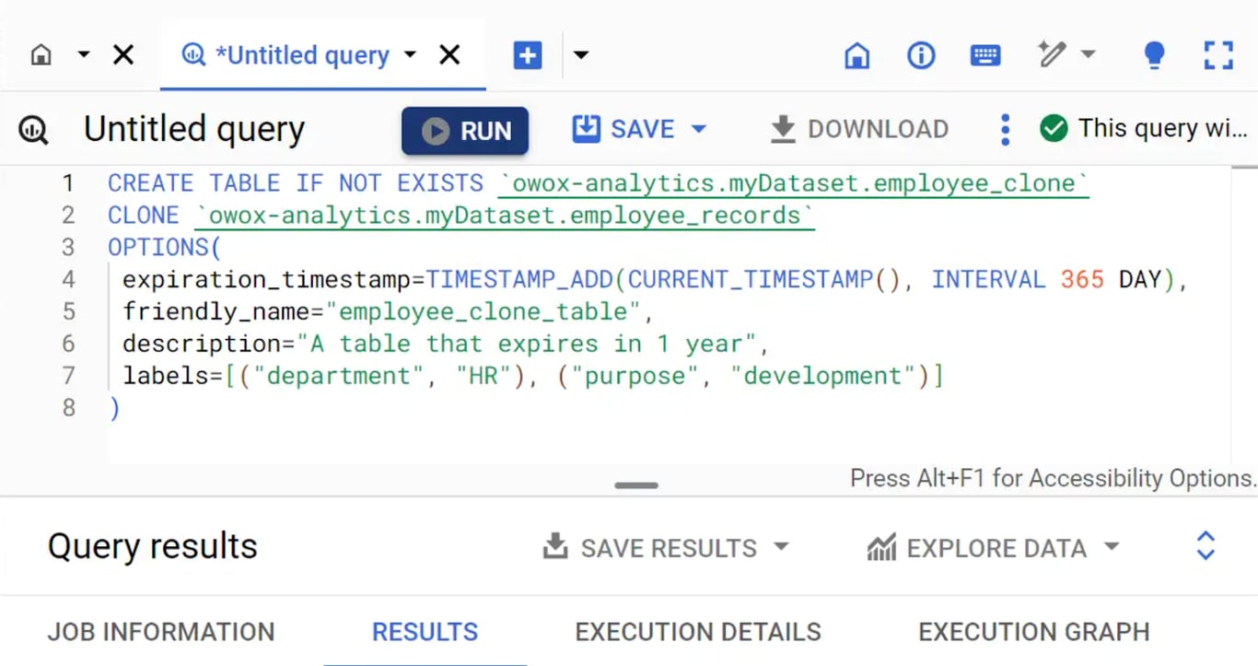Open the SAVE dropdown arrow
Screen dimensions: 1258x666
point(699,129)
